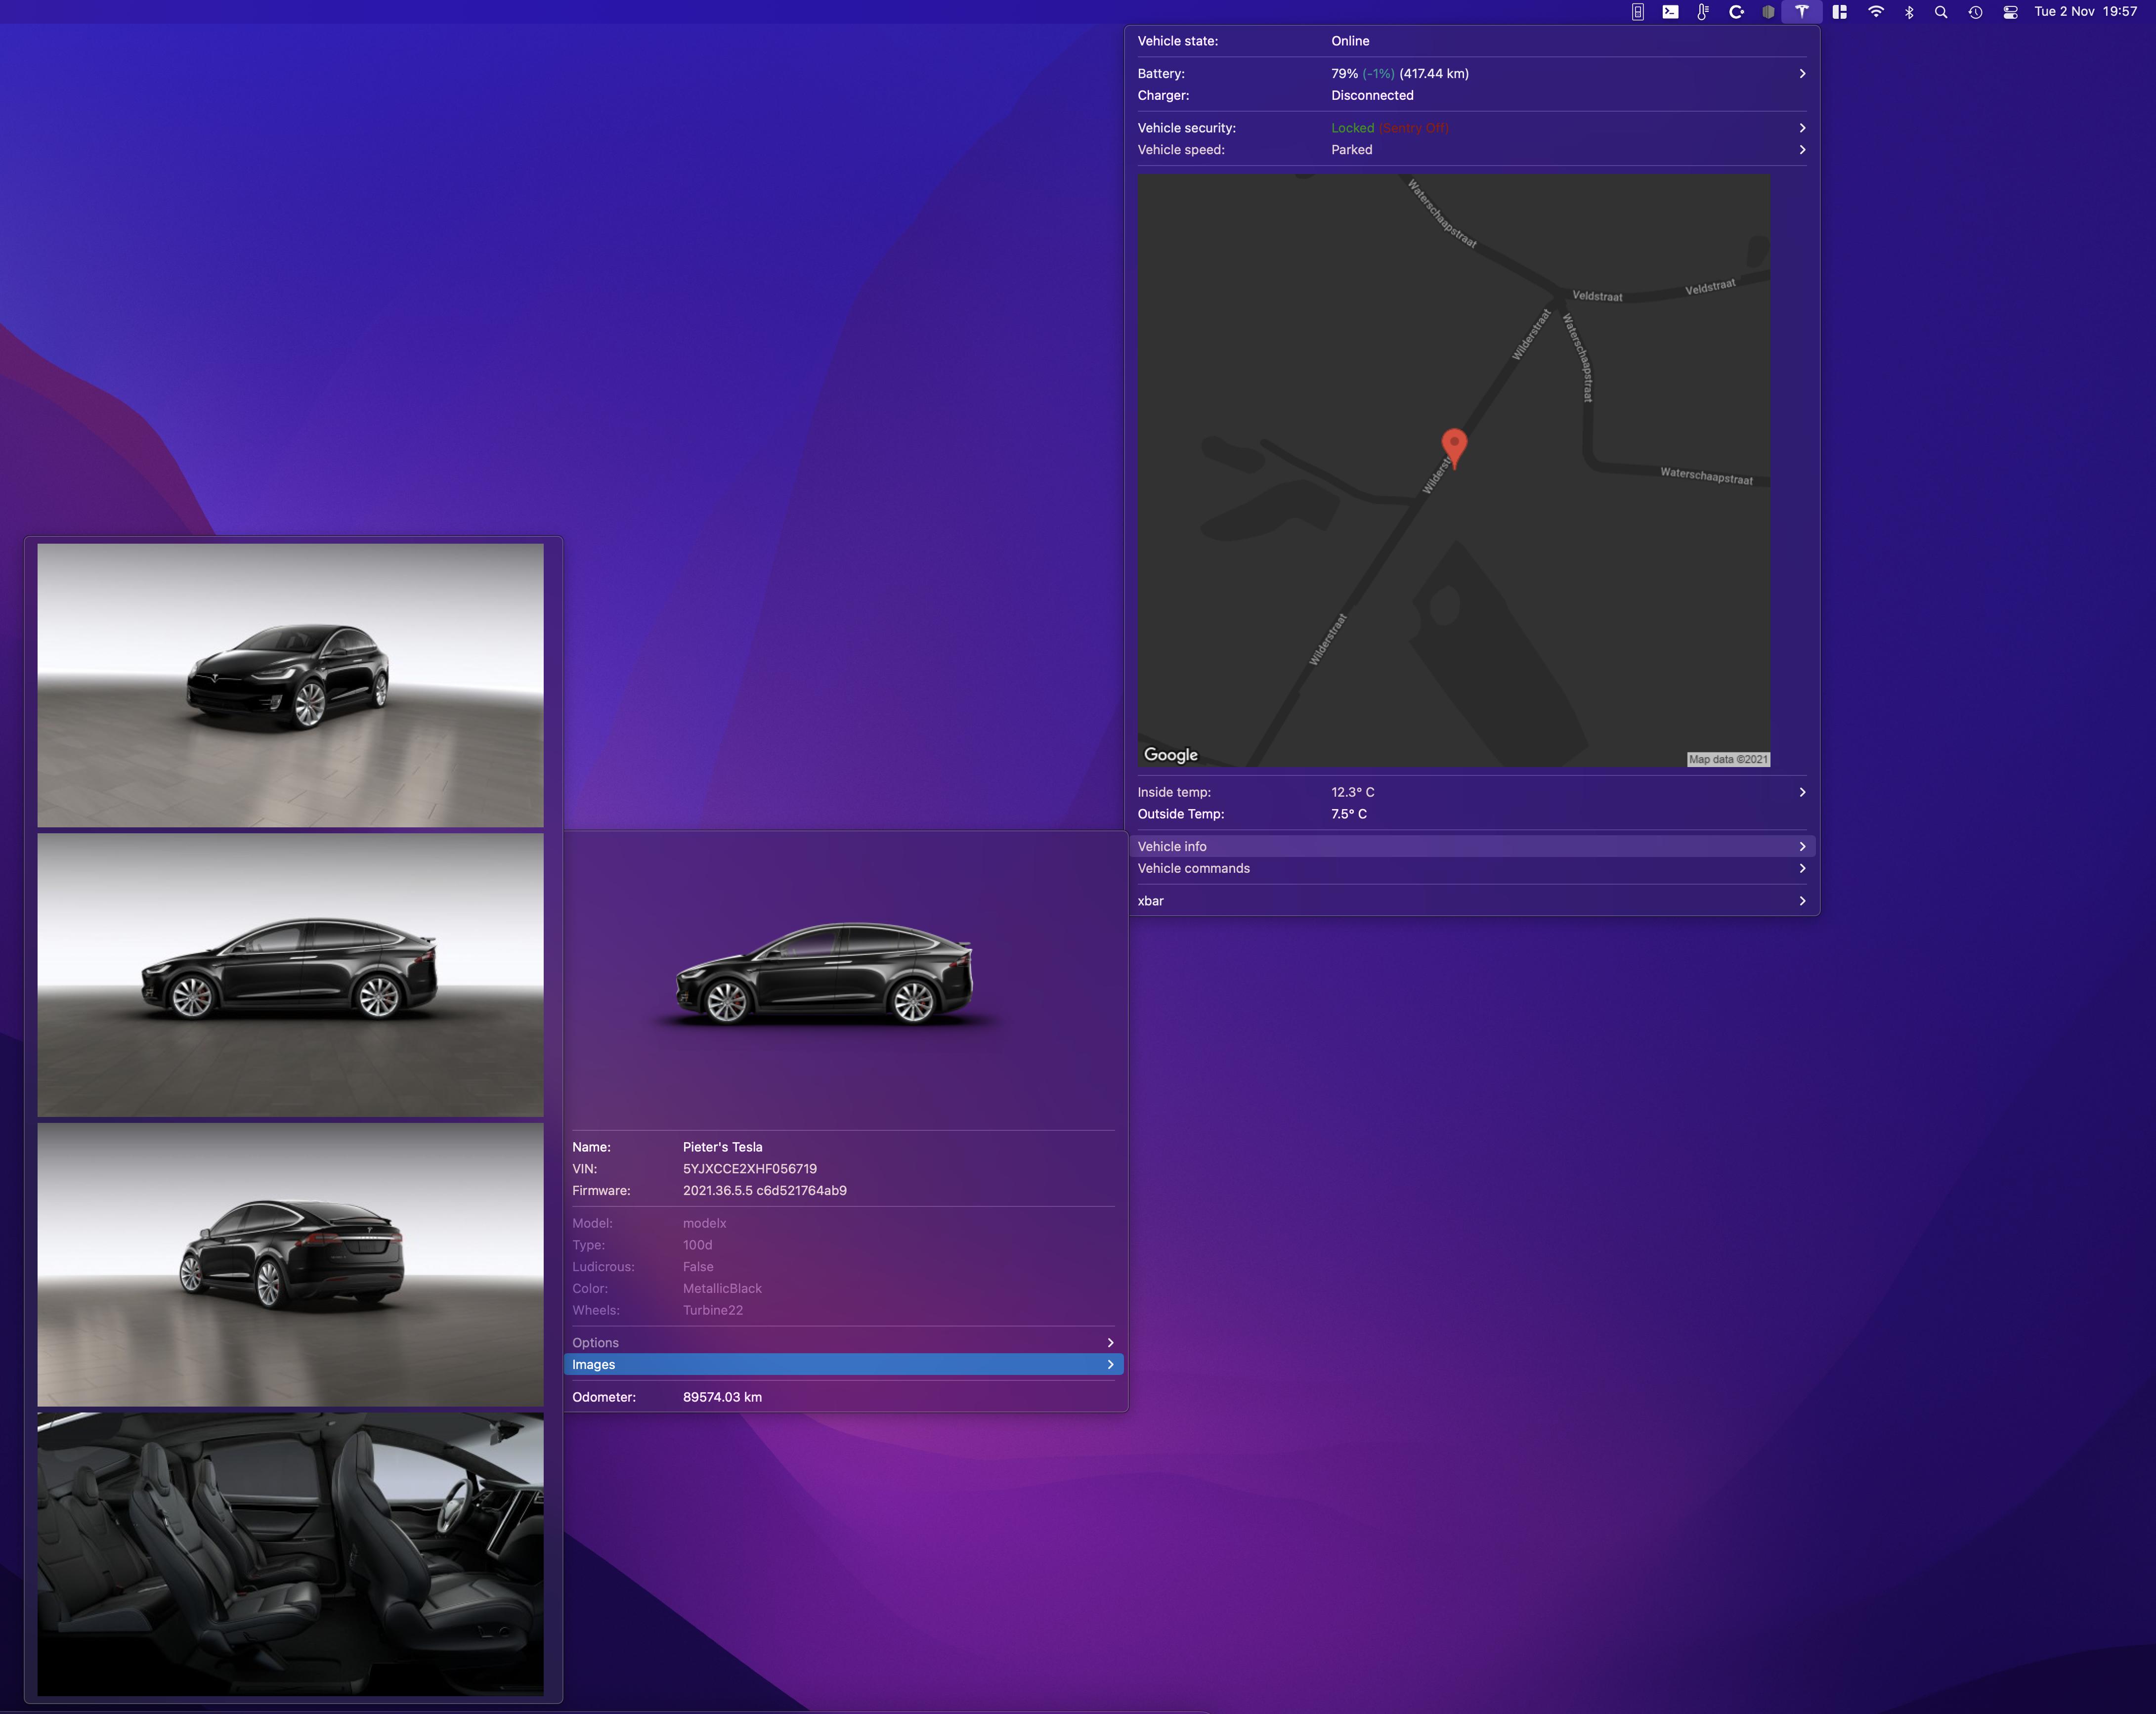The width and height of the screenshot is (2156, 1714).
Task: Open Control Center toggles icon
Action: tap(2010, 12)
